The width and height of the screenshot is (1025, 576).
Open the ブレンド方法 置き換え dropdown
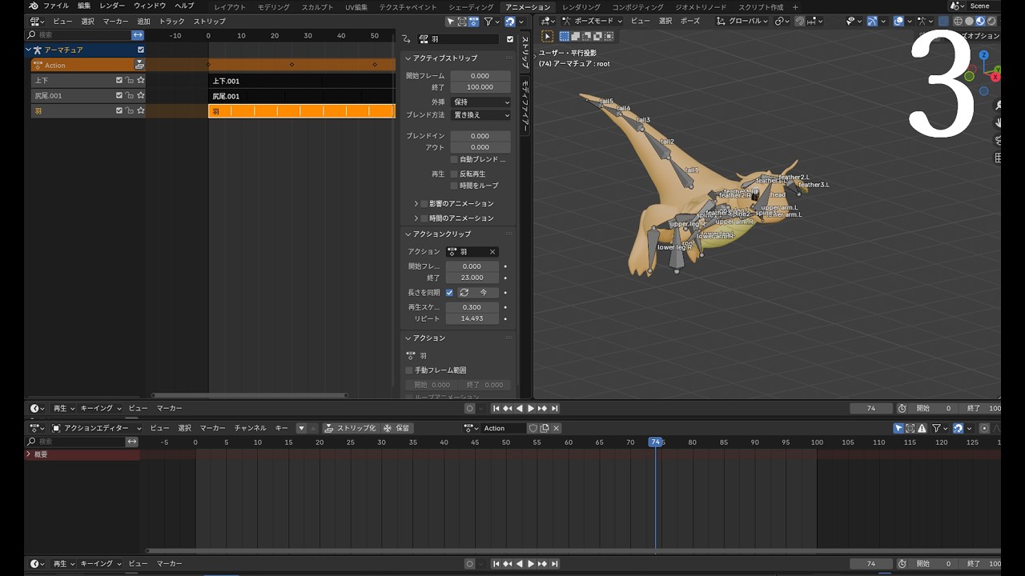tap(480, 115)
